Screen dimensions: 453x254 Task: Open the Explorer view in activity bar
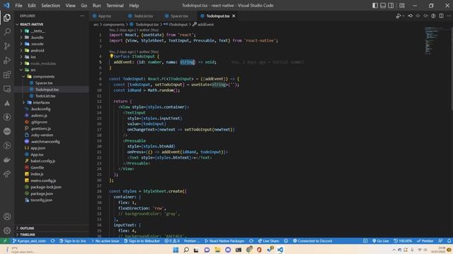[x=7, y=18]
